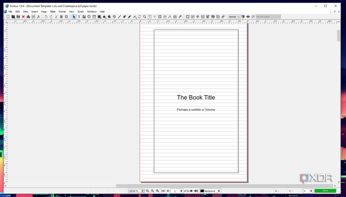
Task: Toggle Preview Mode eye icon
Action: 248,17
